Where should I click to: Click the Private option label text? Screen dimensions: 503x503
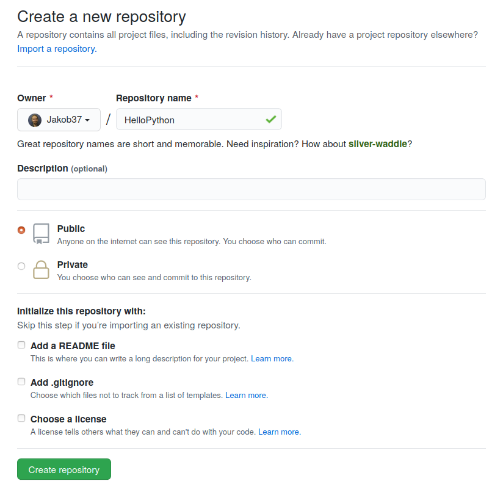73,265
